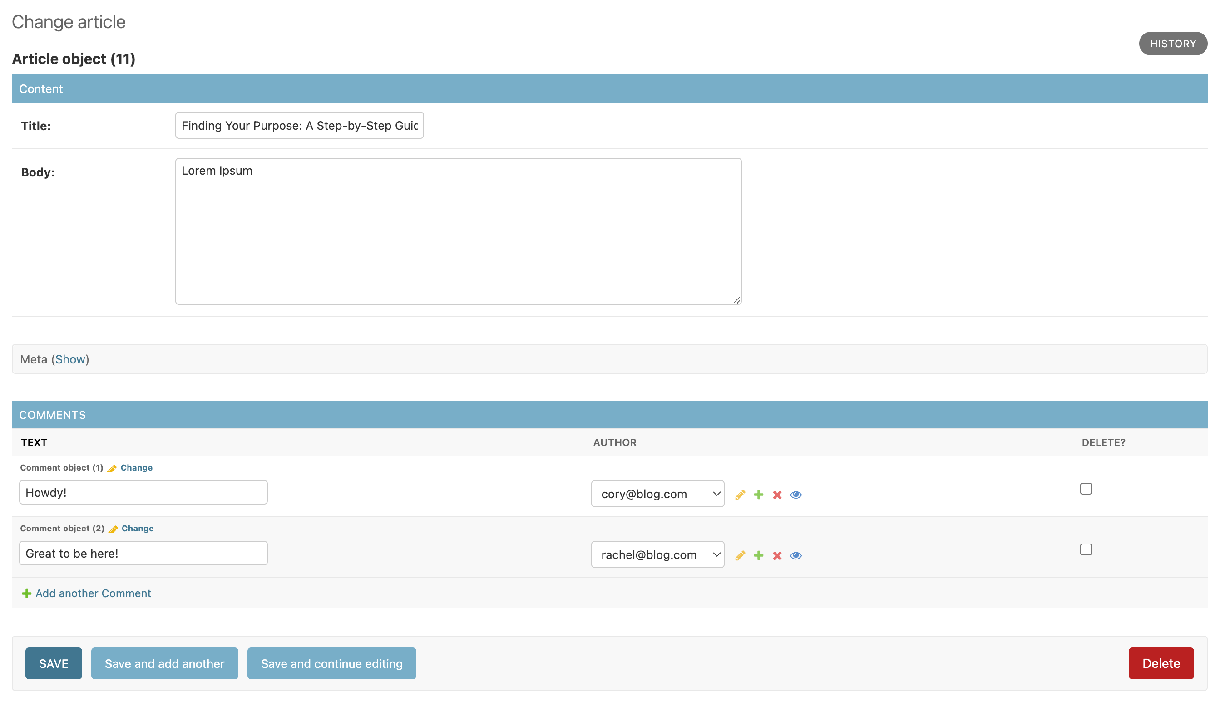Expand the Meta section by clicking Show
The width and height of the screenshot is (1225, 706).
coord(71,360)
